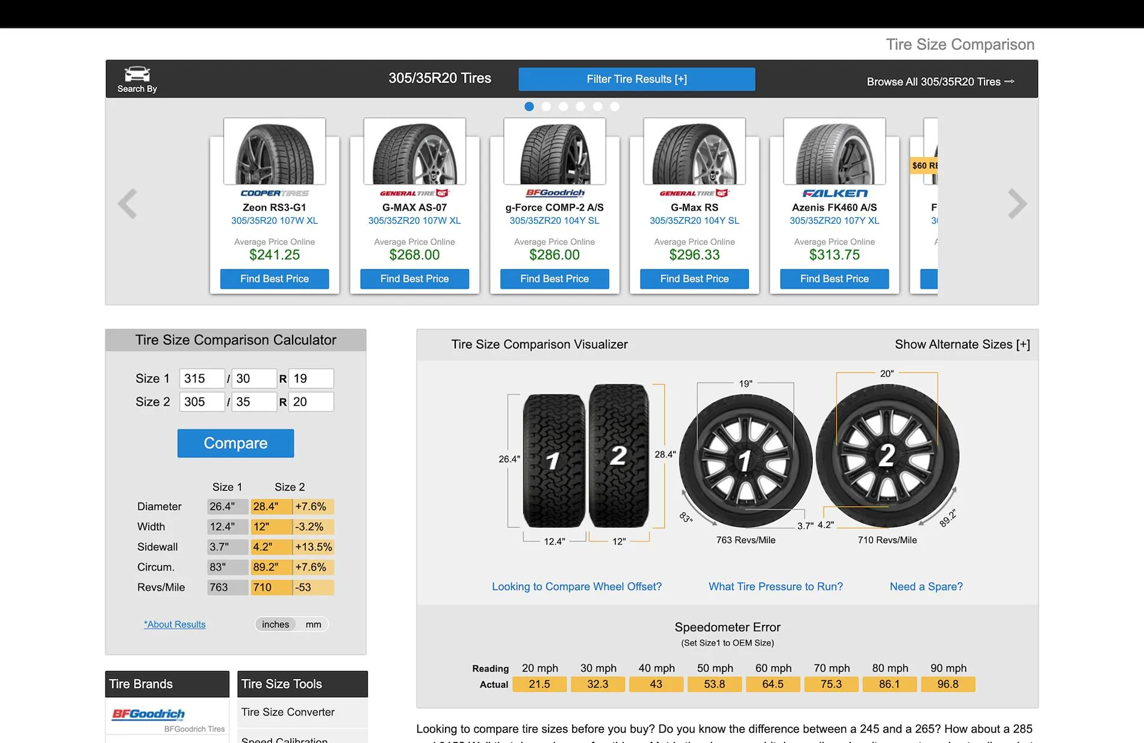Click Revs/Mile difference -53 value
This screenshot has height=743, width=1144.
click(314, 587)
